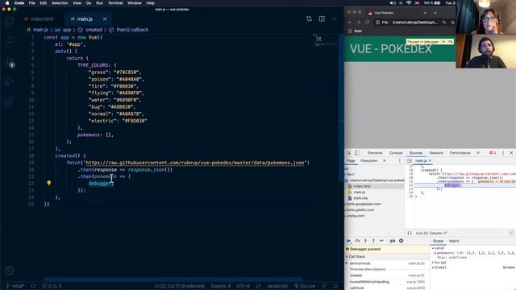The height and width of the screenshot is (290, 516).
Task: Open navigator pane three-dots menu
Action: click(400, 161)
